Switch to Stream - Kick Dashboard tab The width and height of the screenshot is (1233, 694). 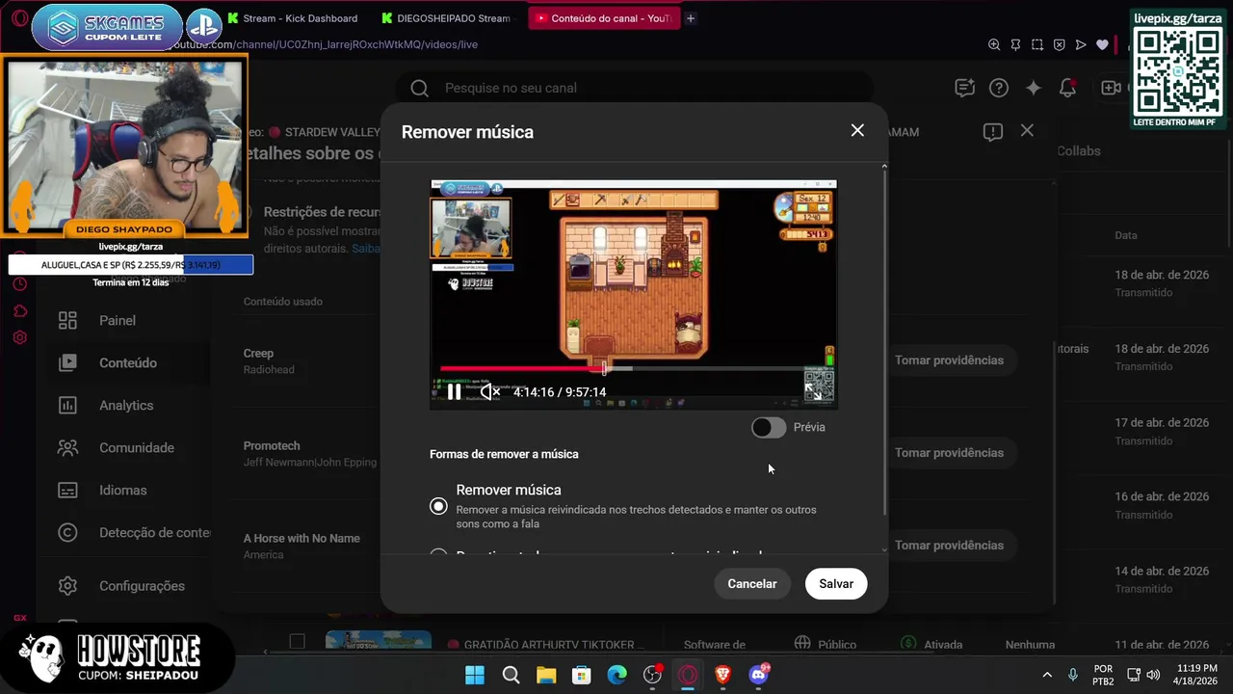click(x=292, y=18)
